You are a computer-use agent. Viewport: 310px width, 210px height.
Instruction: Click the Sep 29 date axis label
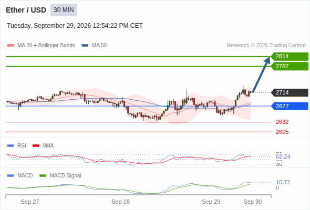tap(211, 202)
